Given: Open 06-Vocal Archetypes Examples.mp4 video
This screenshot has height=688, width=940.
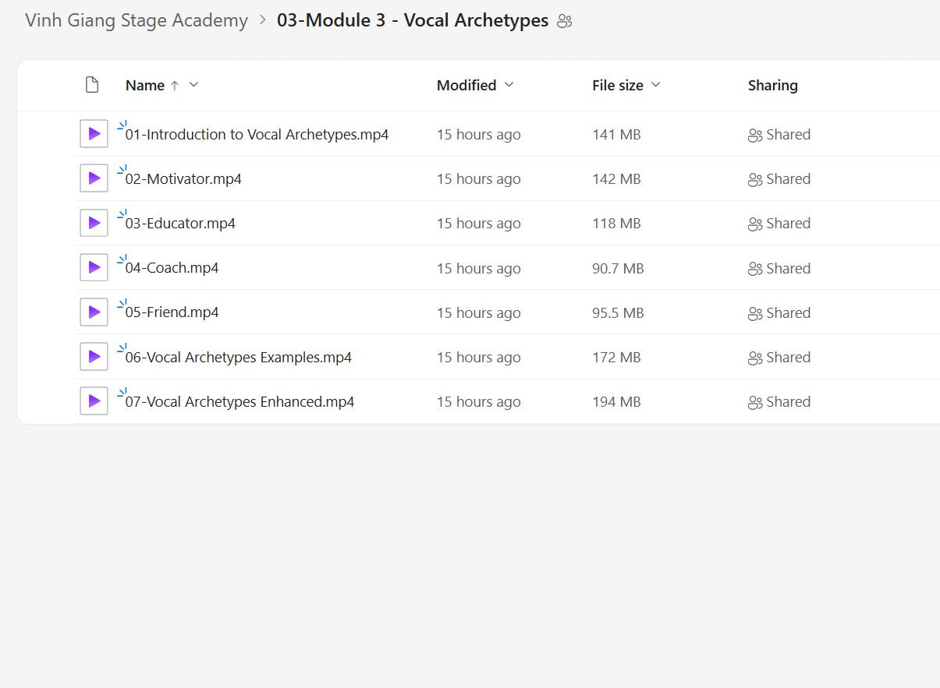Looking at the screenshot, I should (238, 358).
